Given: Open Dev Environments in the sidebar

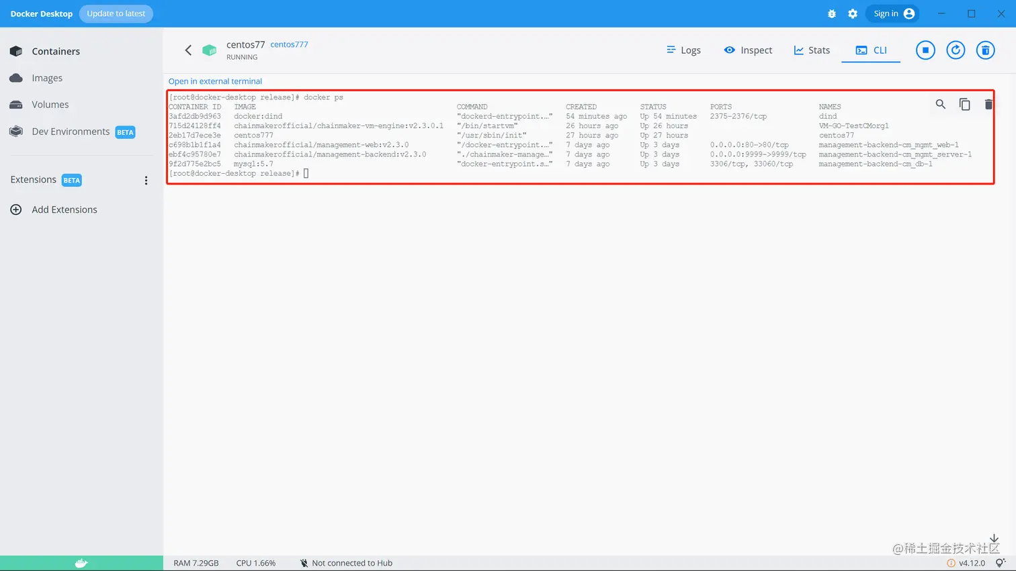Looking at the screenshot, I should point(73,132).
